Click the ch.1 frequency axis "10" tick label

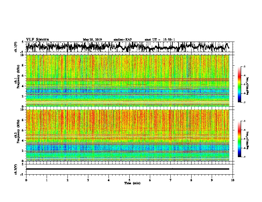tap(22, 55)
